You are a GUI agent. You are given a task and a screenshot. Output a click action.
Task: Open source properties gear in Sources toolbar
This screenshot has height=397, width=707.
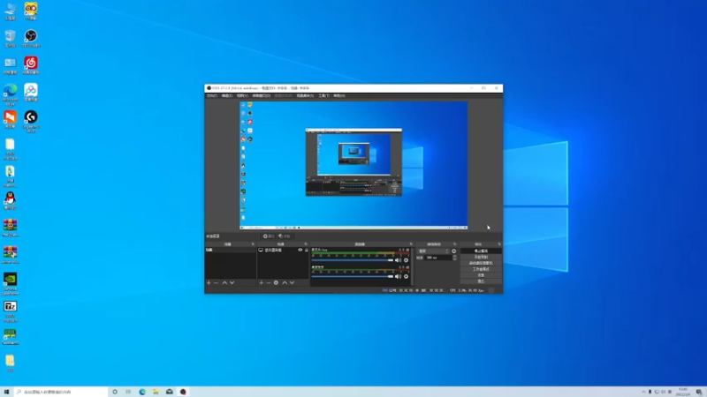coord(276,282)
